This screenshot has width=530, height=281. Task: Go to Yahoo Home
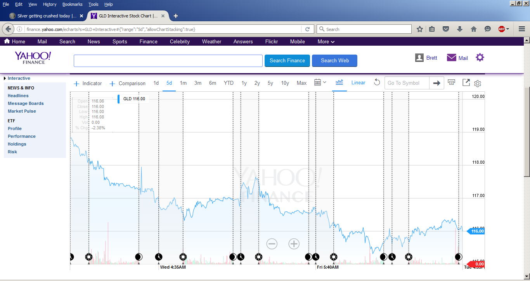coord(15,41)
